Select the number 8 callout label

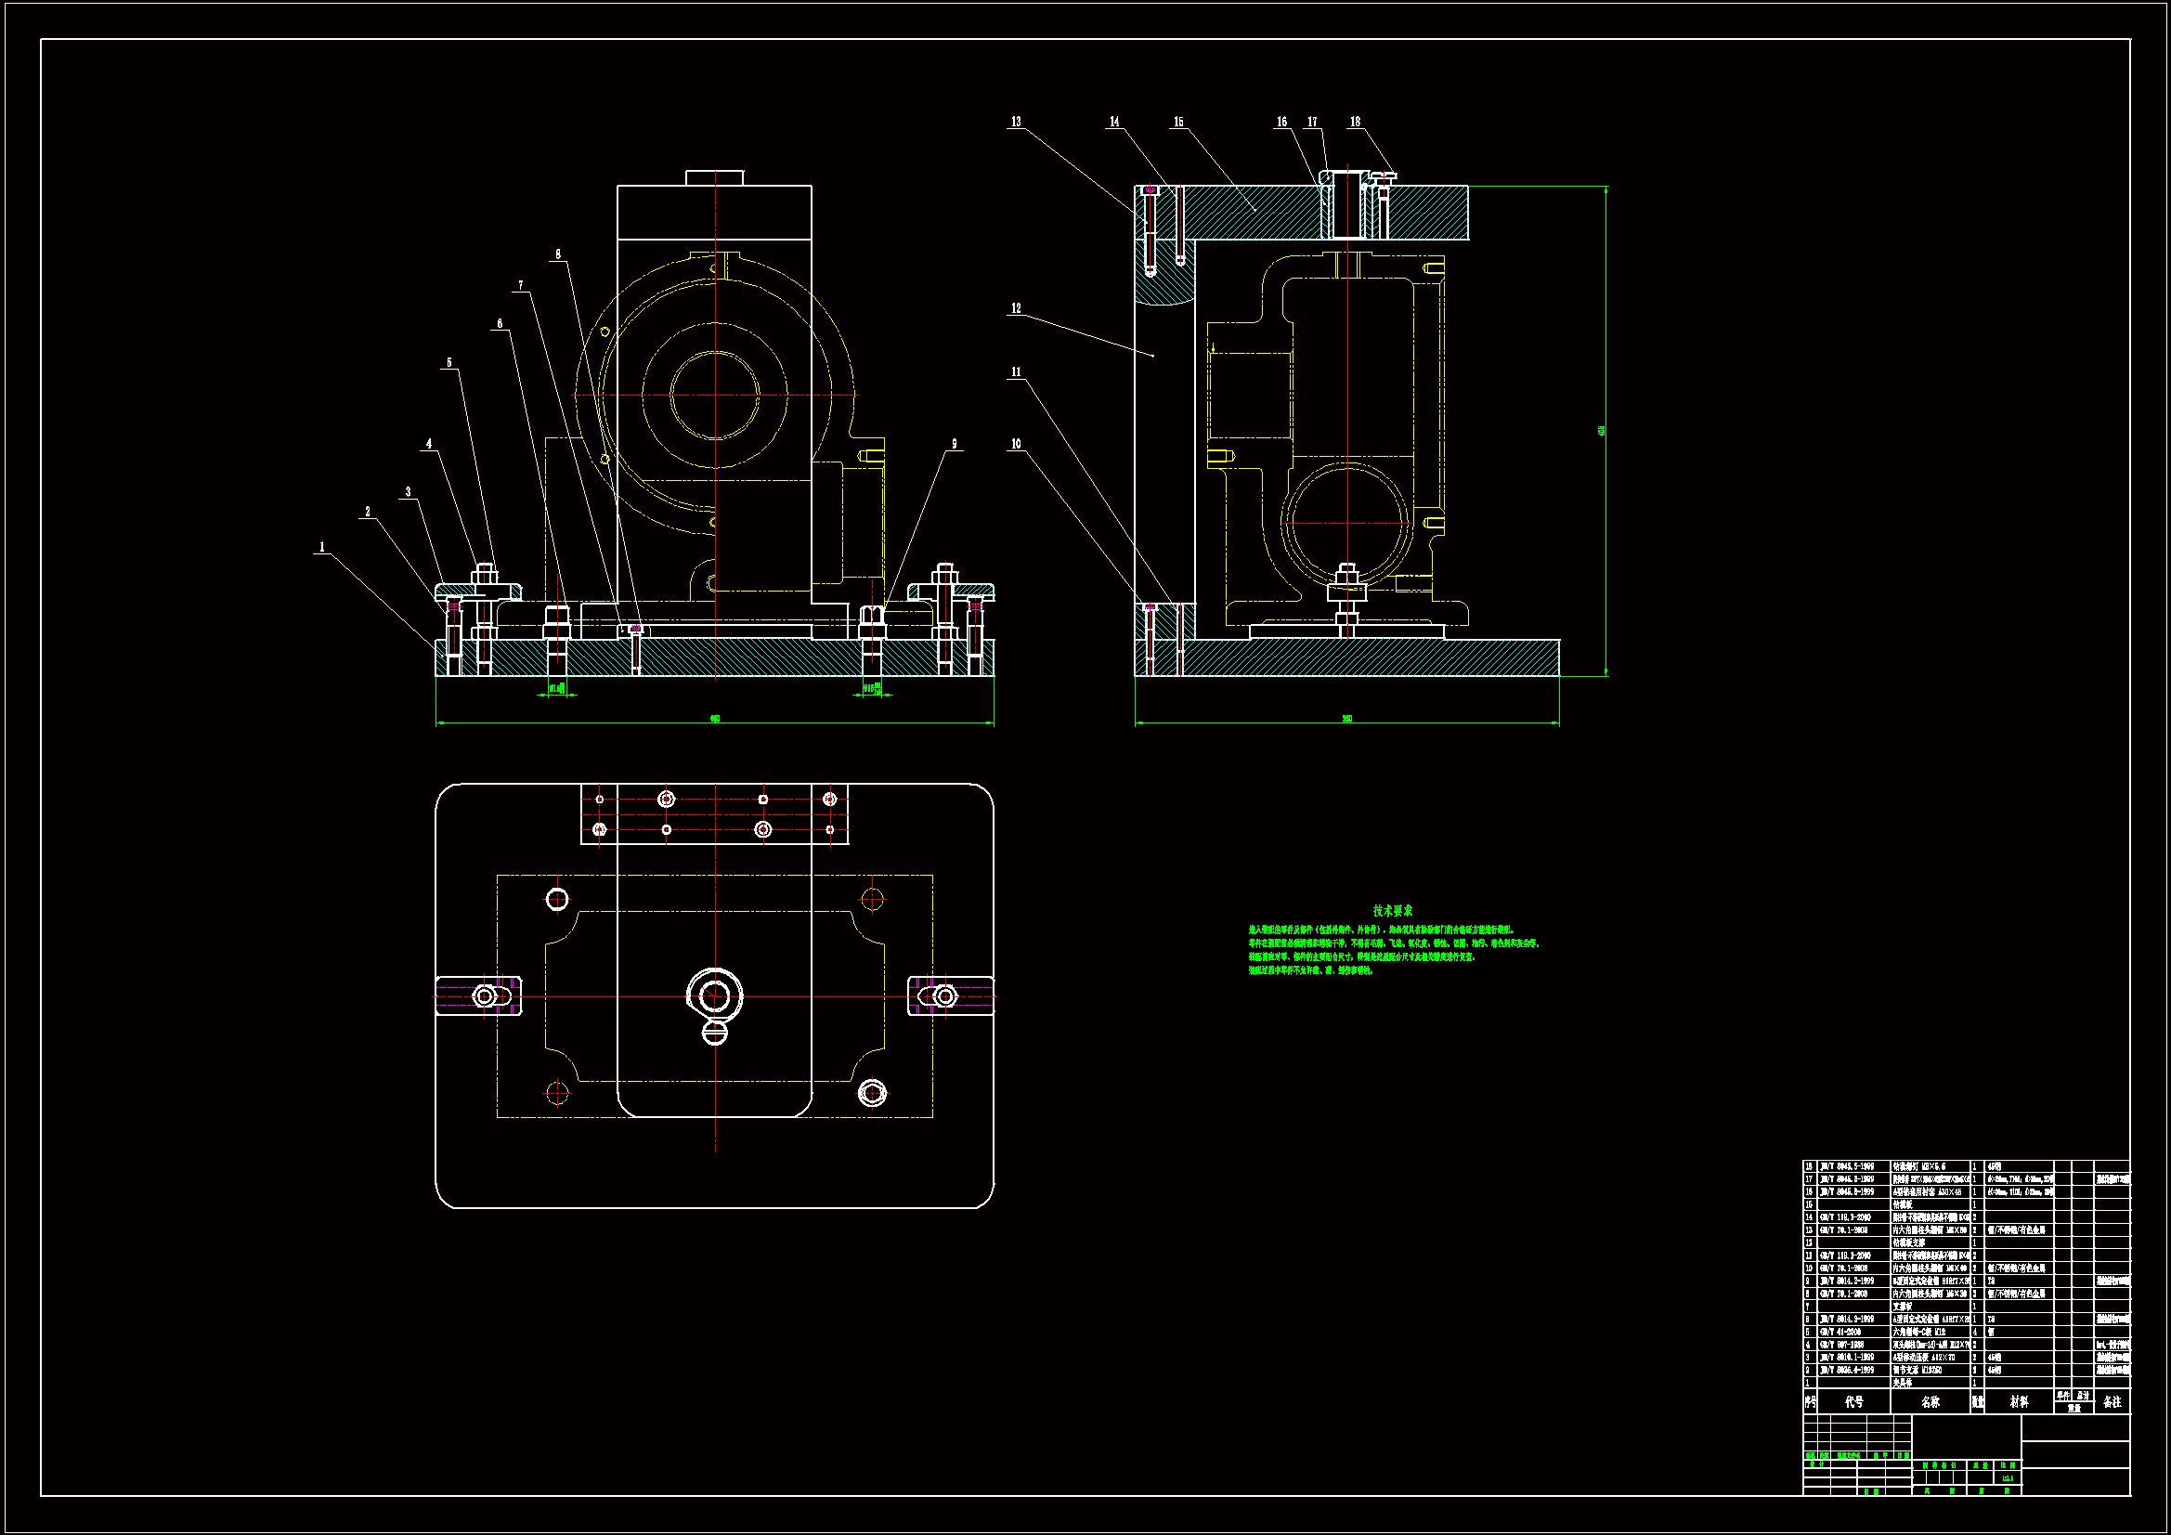(x=558, y=254)
